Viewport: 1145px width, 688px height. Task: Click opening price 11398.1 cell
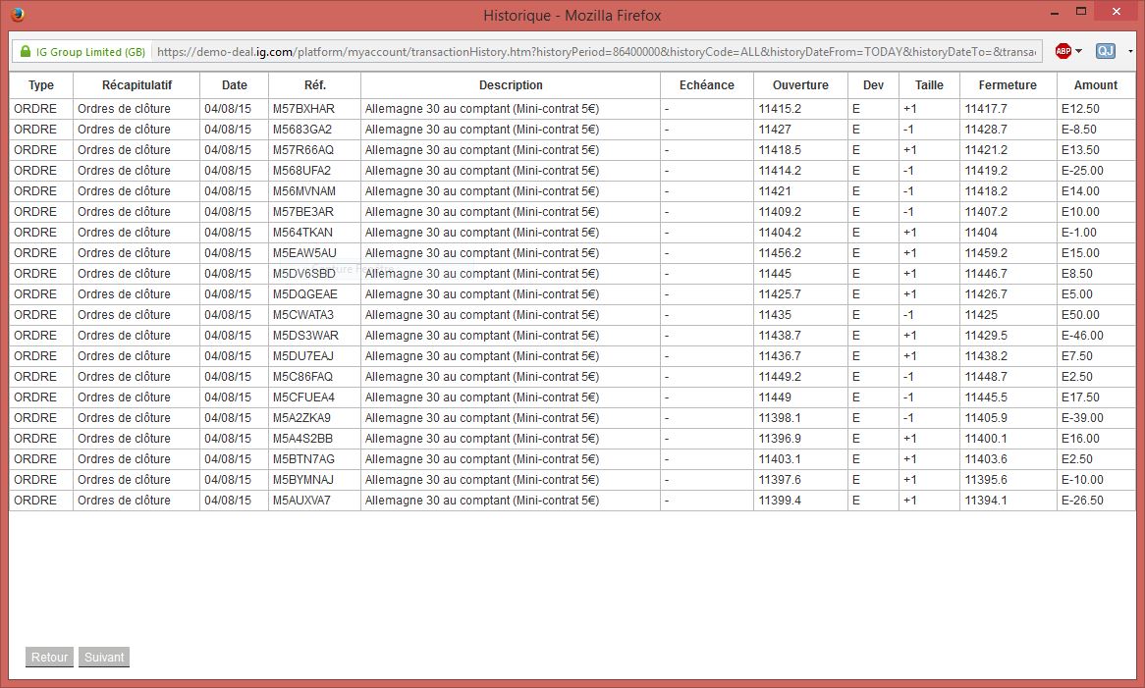[x=800, y=418]
